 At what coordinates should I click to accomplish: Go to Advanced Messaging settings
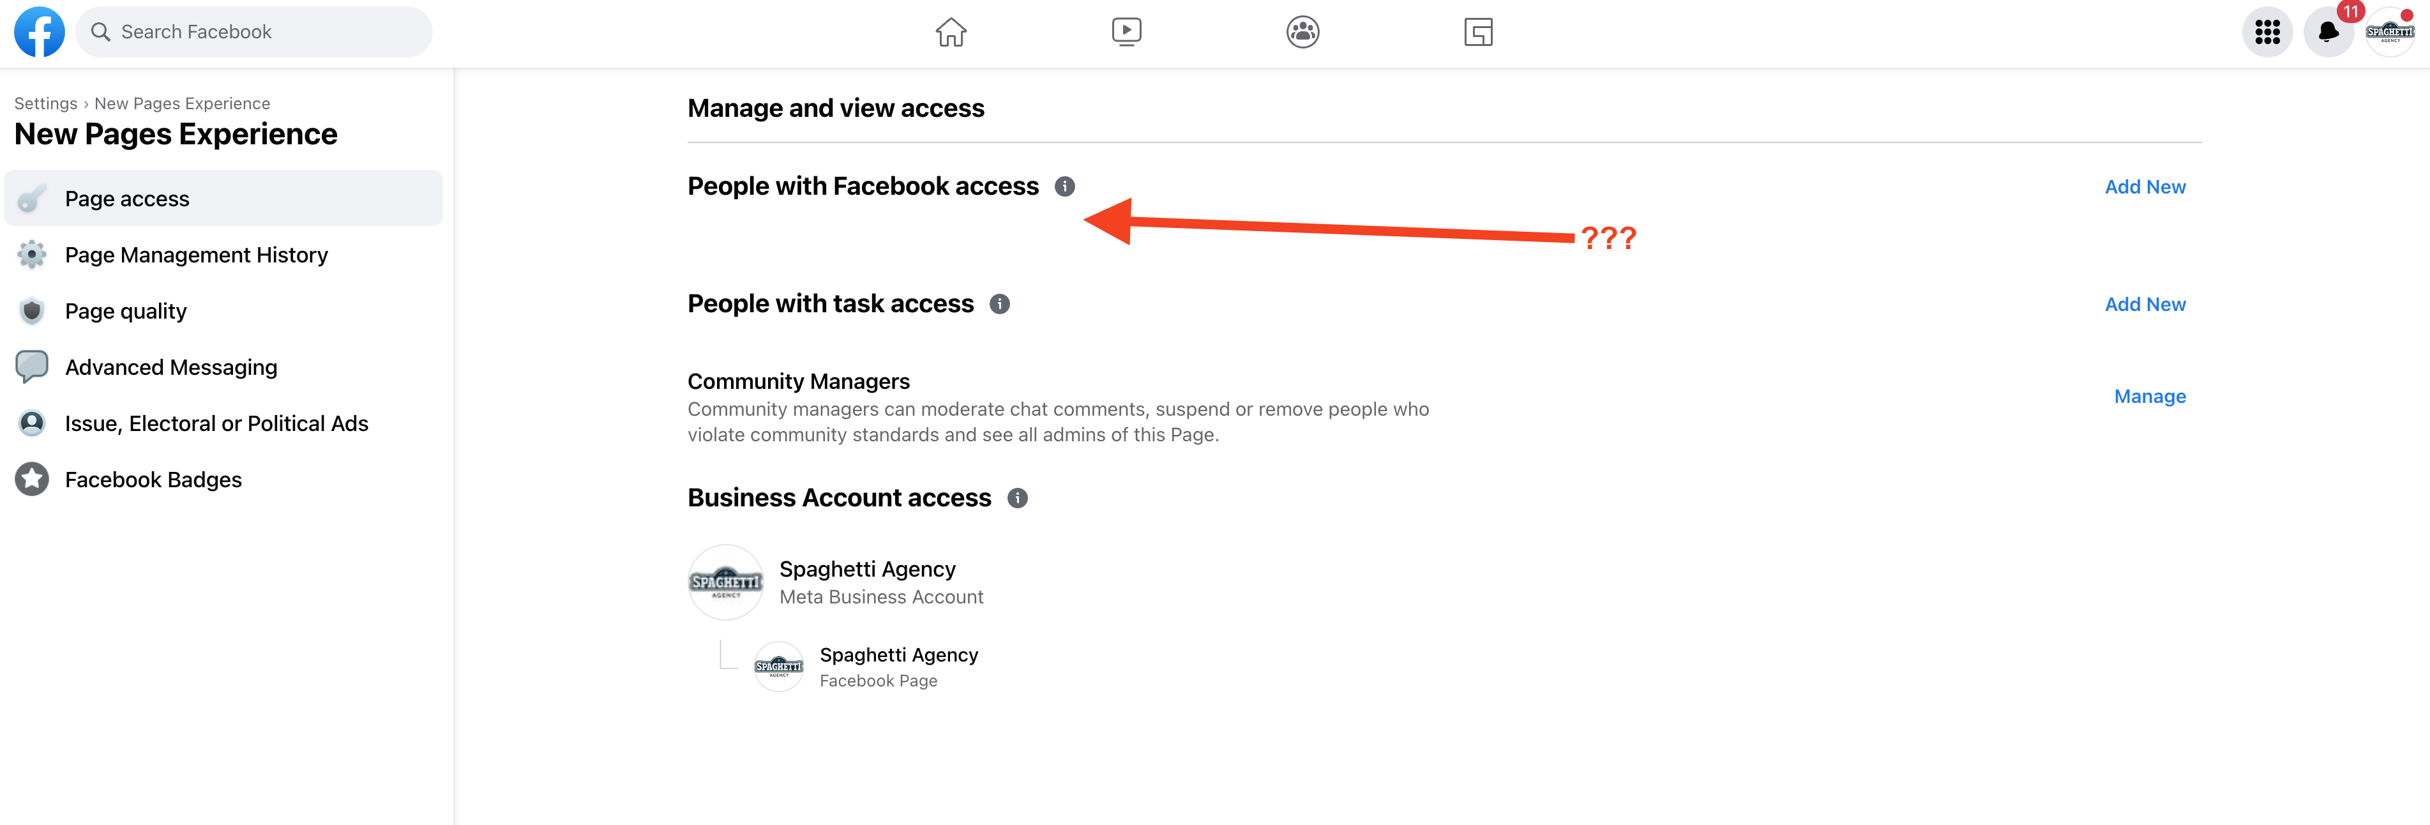pyautogui.click(x=170, y=367)
